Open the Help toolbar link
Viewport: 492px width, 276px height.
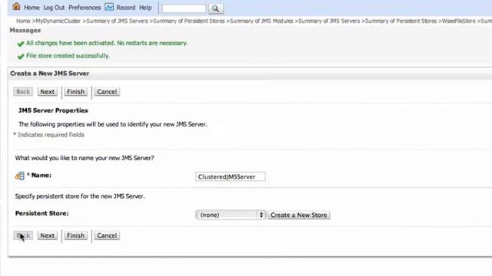[145, 8]
